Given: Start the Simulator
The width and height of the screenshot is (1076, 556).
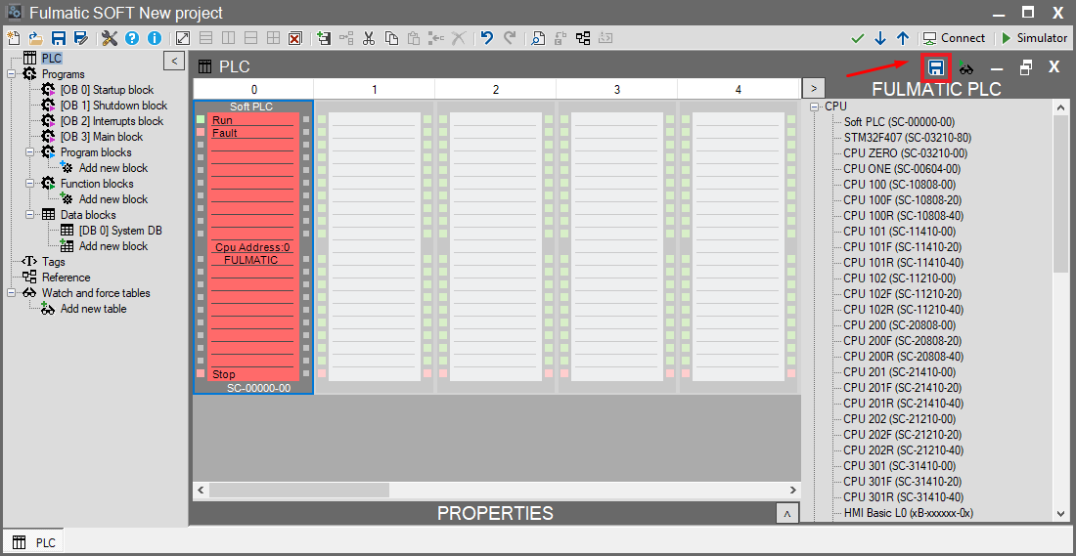Looking at the screenshot, I should click(1034, 38).
